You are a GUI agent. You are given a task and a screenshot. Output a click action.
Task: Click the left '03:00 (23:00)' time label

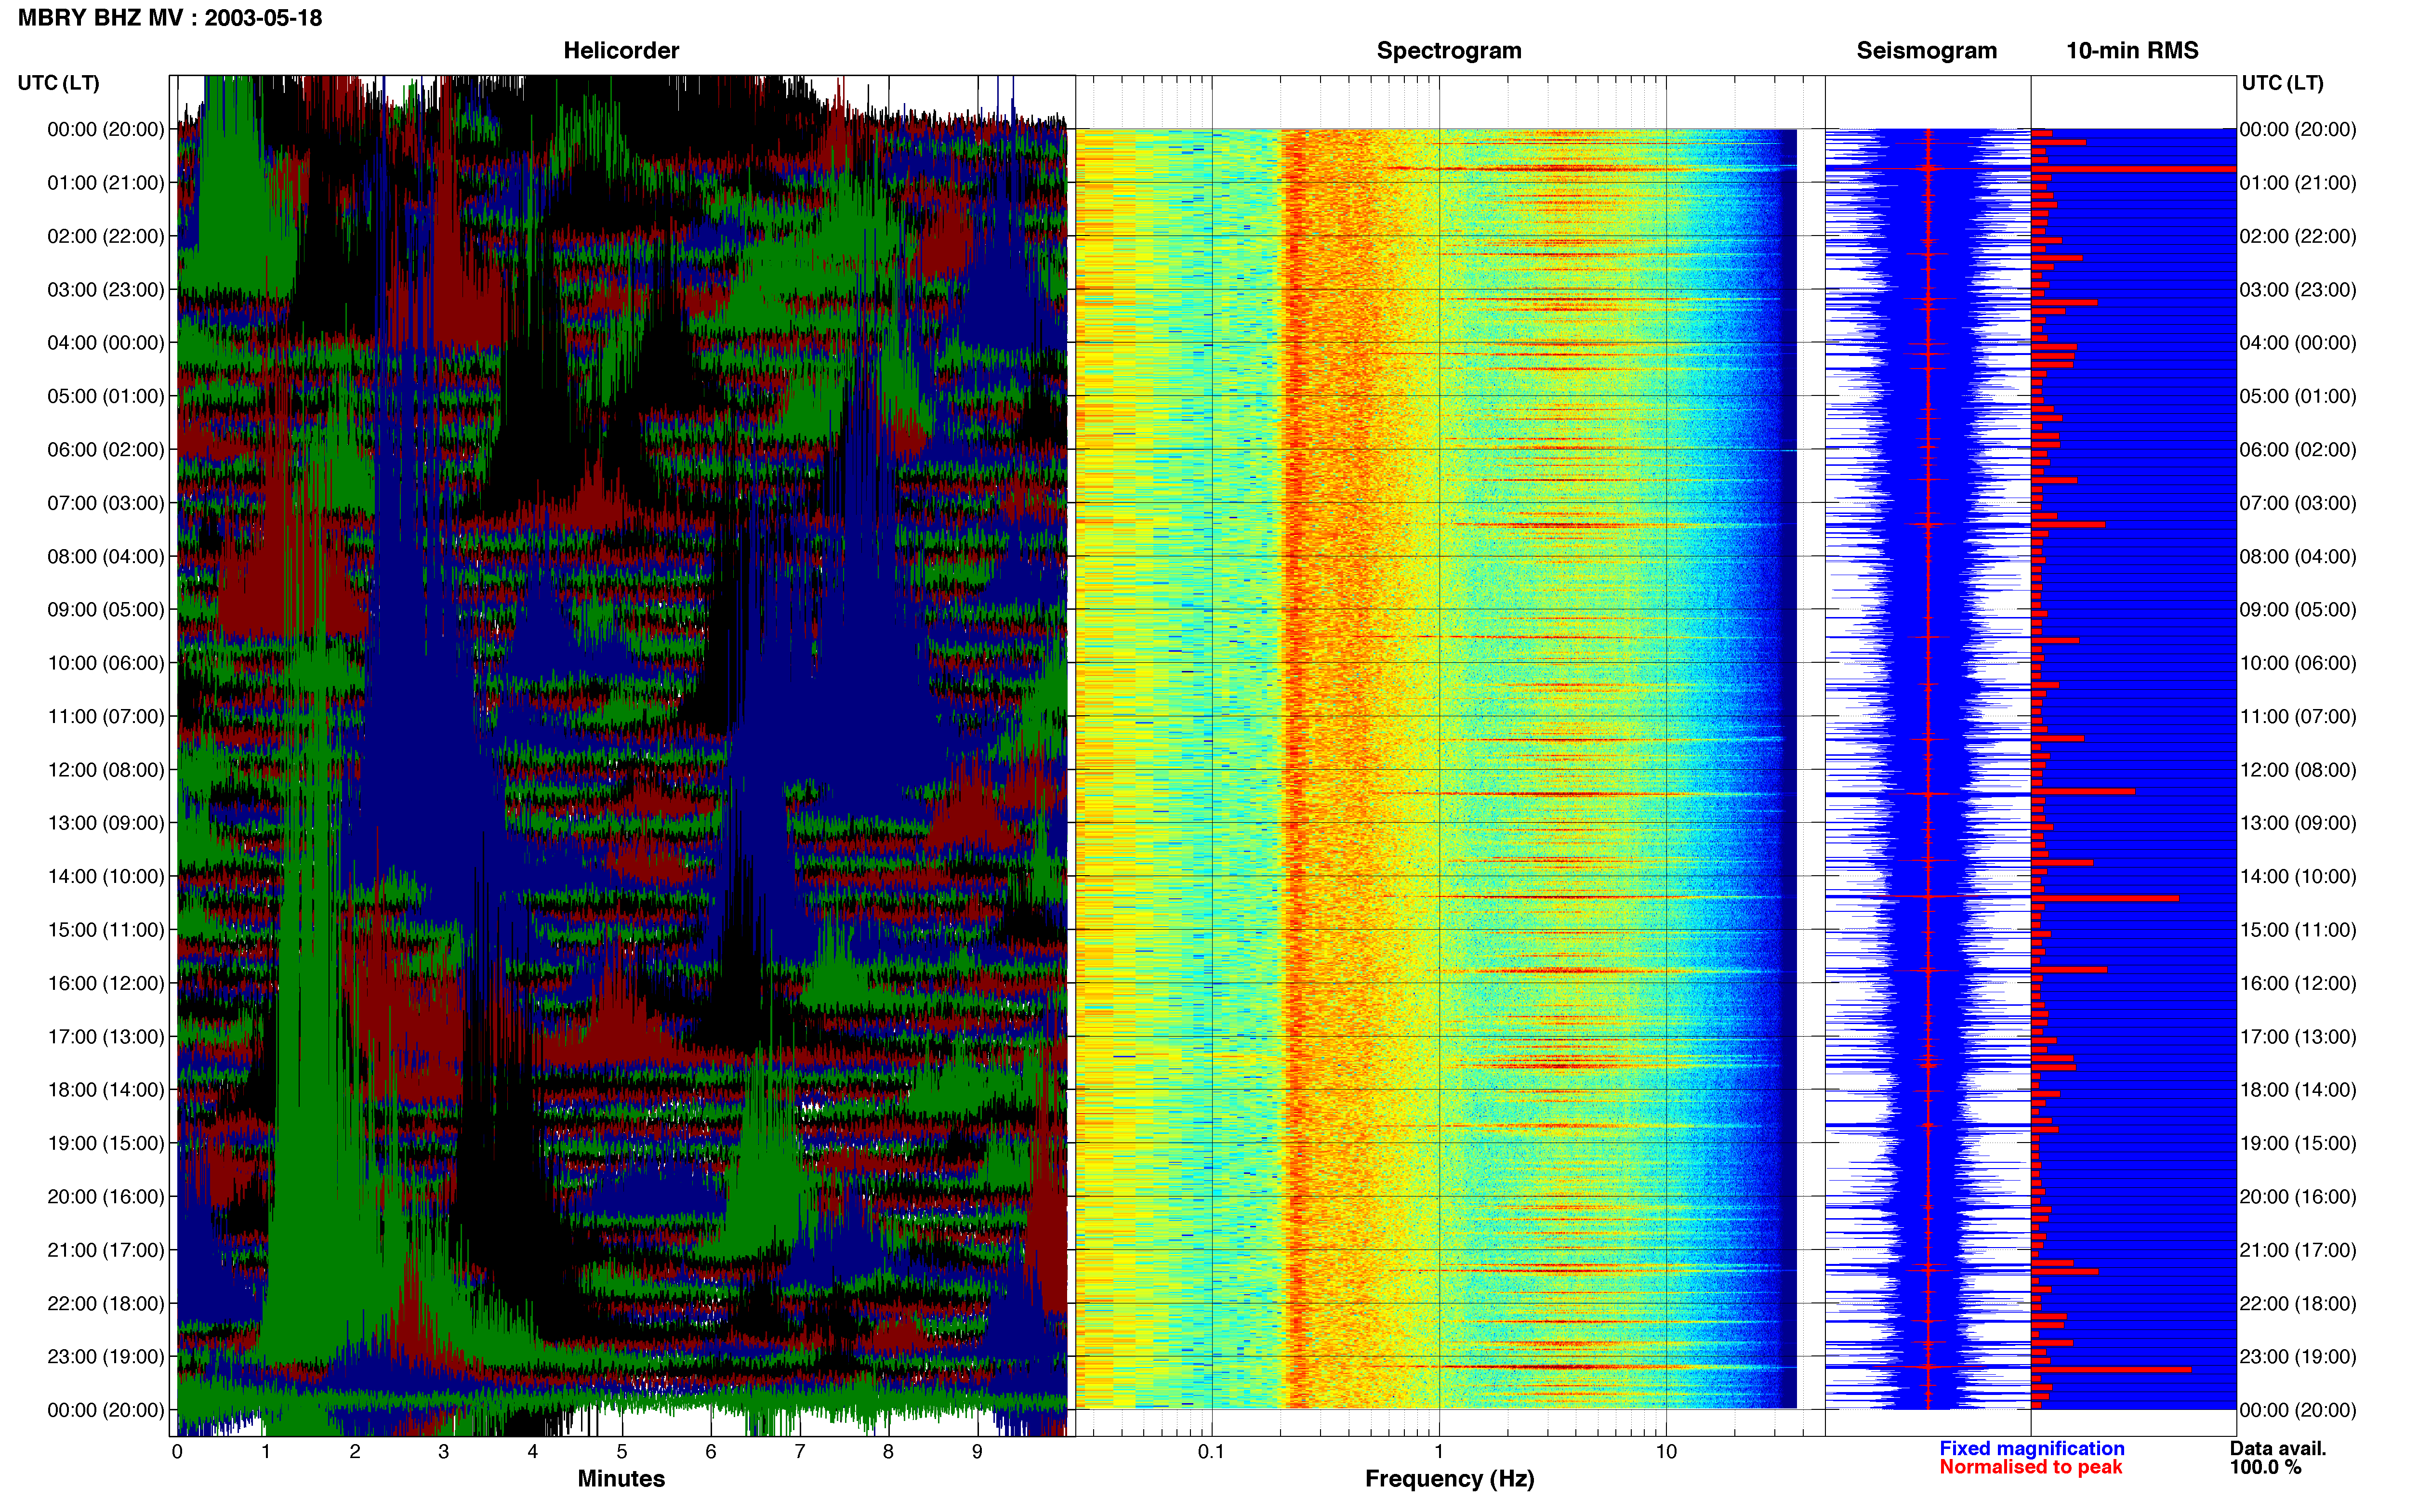click(x=106, y=290)
